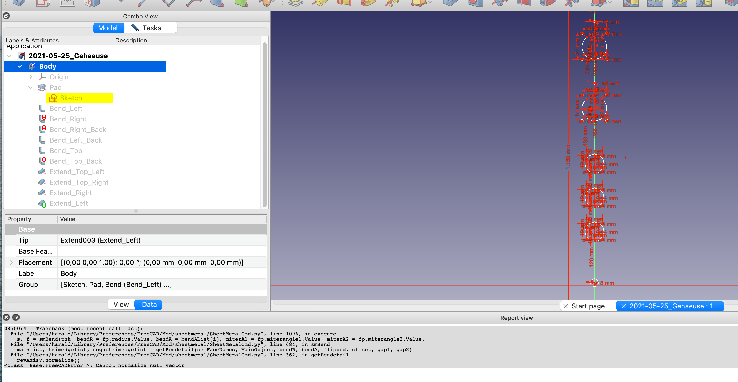Toggle floating of the Report view panel

click(x=16, y=317)
